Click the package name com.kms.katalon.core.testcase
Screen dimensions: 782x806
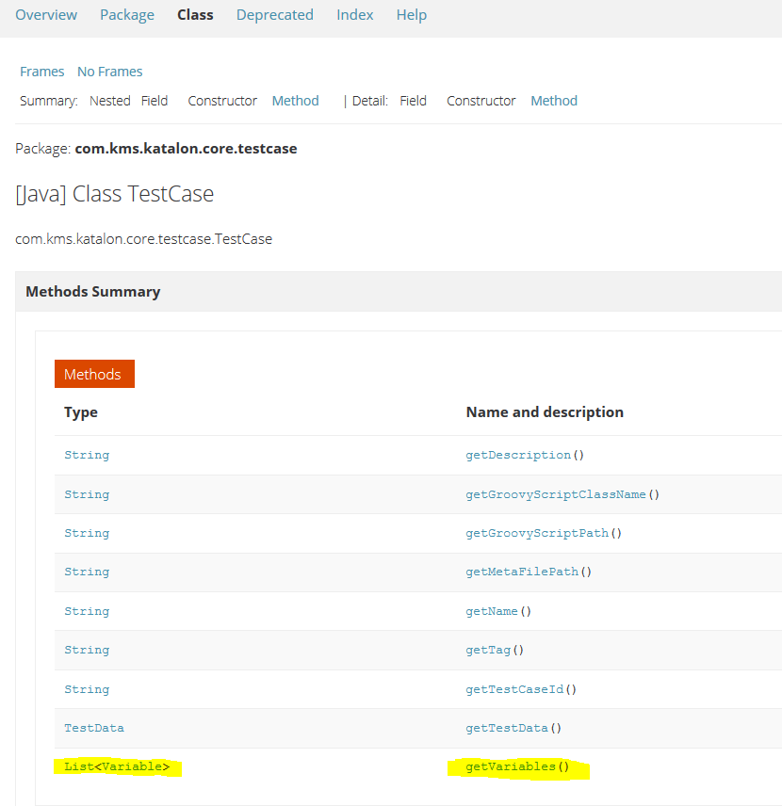[186, 149]
